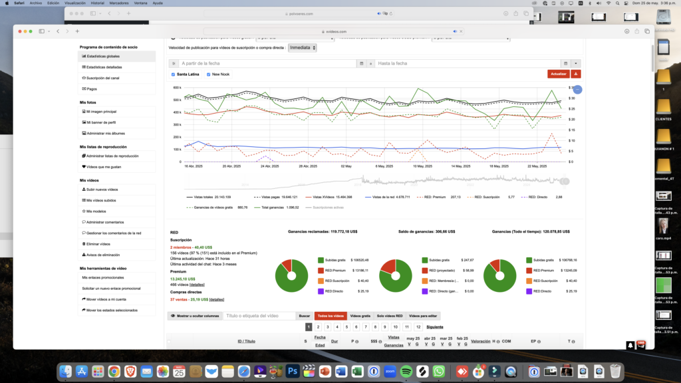Image resolution: width=681 pixels, height=383 pixels.
Task: Toggle select-all checkbox in table header
Action: pos(169,341)
